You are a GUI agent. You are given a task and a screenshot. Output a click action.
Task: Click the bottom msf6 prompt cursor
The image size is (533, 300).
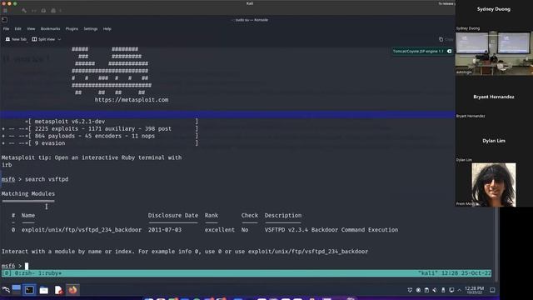pos(27,266)
